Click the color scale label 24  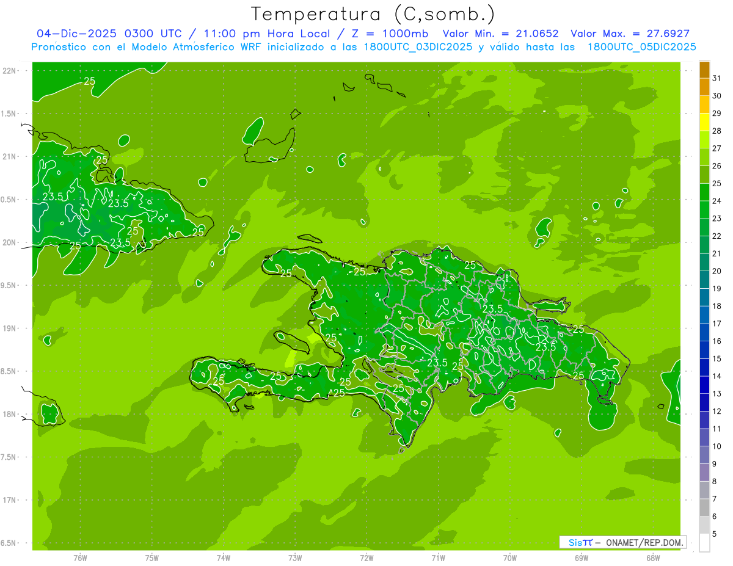tap(717, 201)
